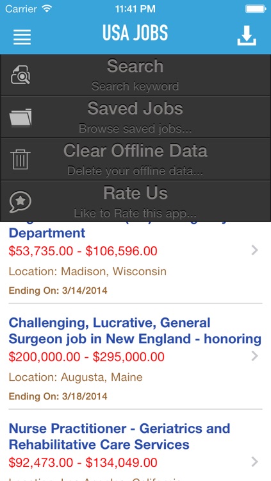Open General Surgeon job in New England

click(135, 331)
